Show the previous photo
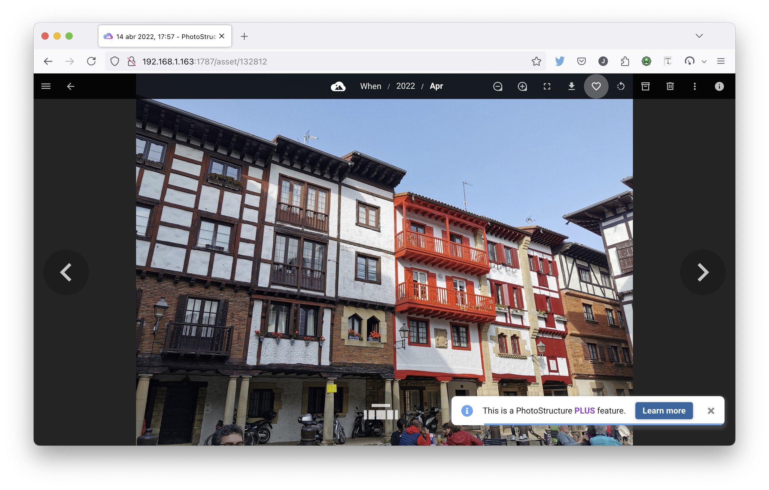 click(66, 272)
